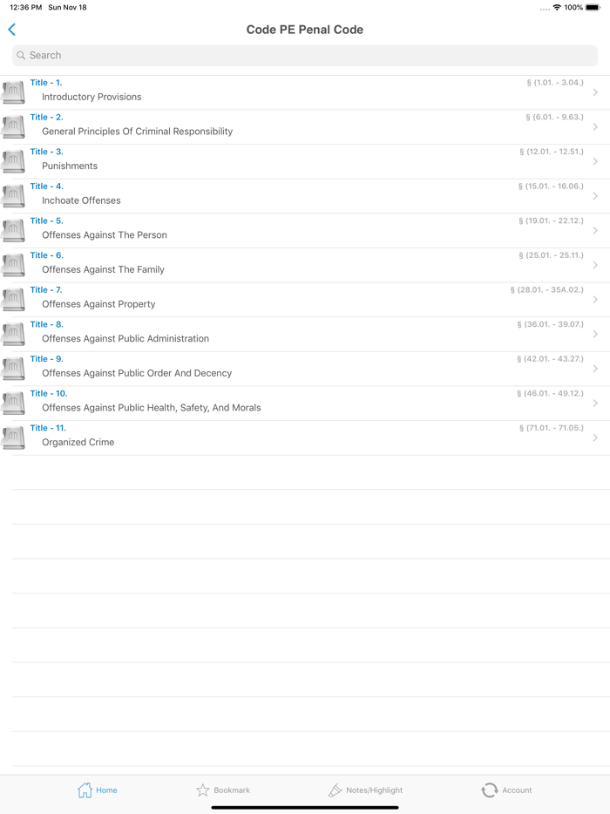This screenshot has height=814, width=610.
Task: Open Title - 2. link
Action: click(x=47, y=118)
